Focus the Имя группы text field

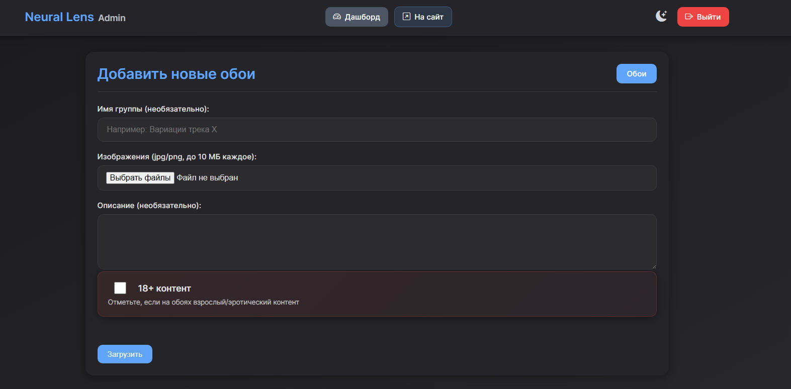coord(377,130)
